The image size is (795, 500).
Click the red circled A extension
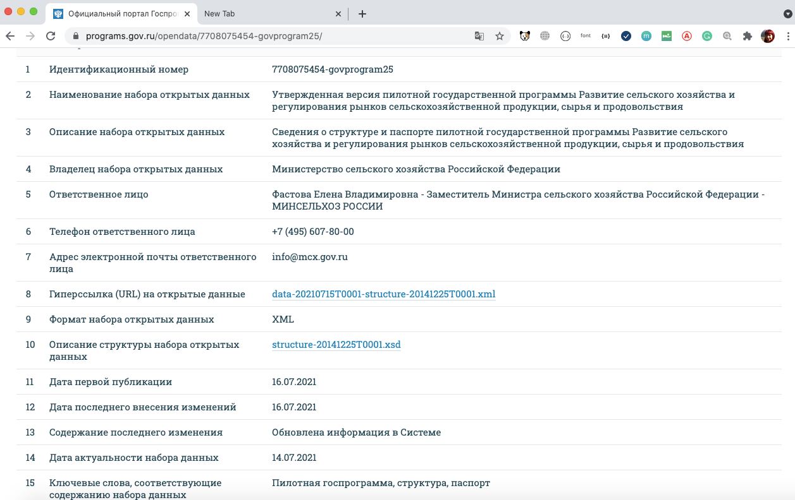point(687,36)
